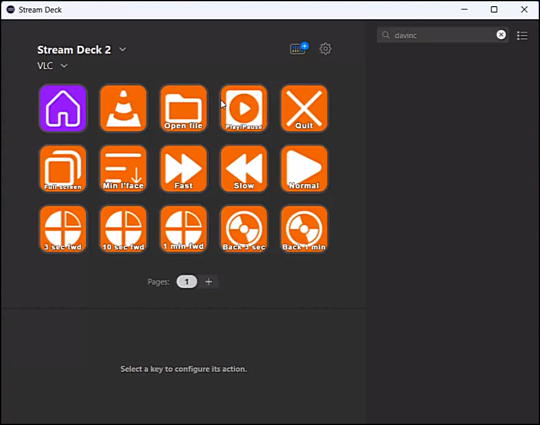Select the purple Home key
The height and width of the screenshot is (425, 540).
(x=62, y=108)
